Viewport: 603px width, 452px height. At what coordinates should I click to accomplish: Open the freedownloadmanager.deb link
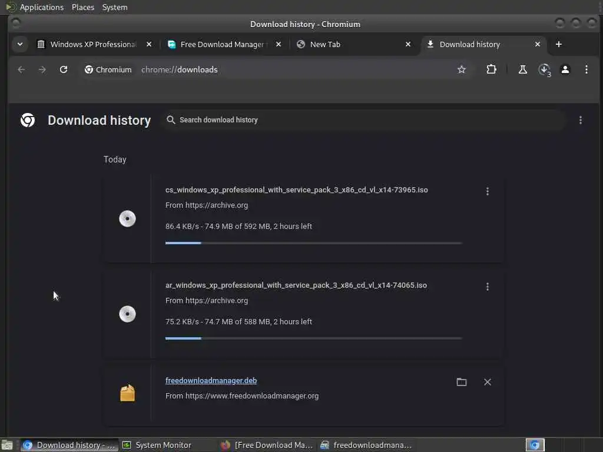tap(211, 381)
